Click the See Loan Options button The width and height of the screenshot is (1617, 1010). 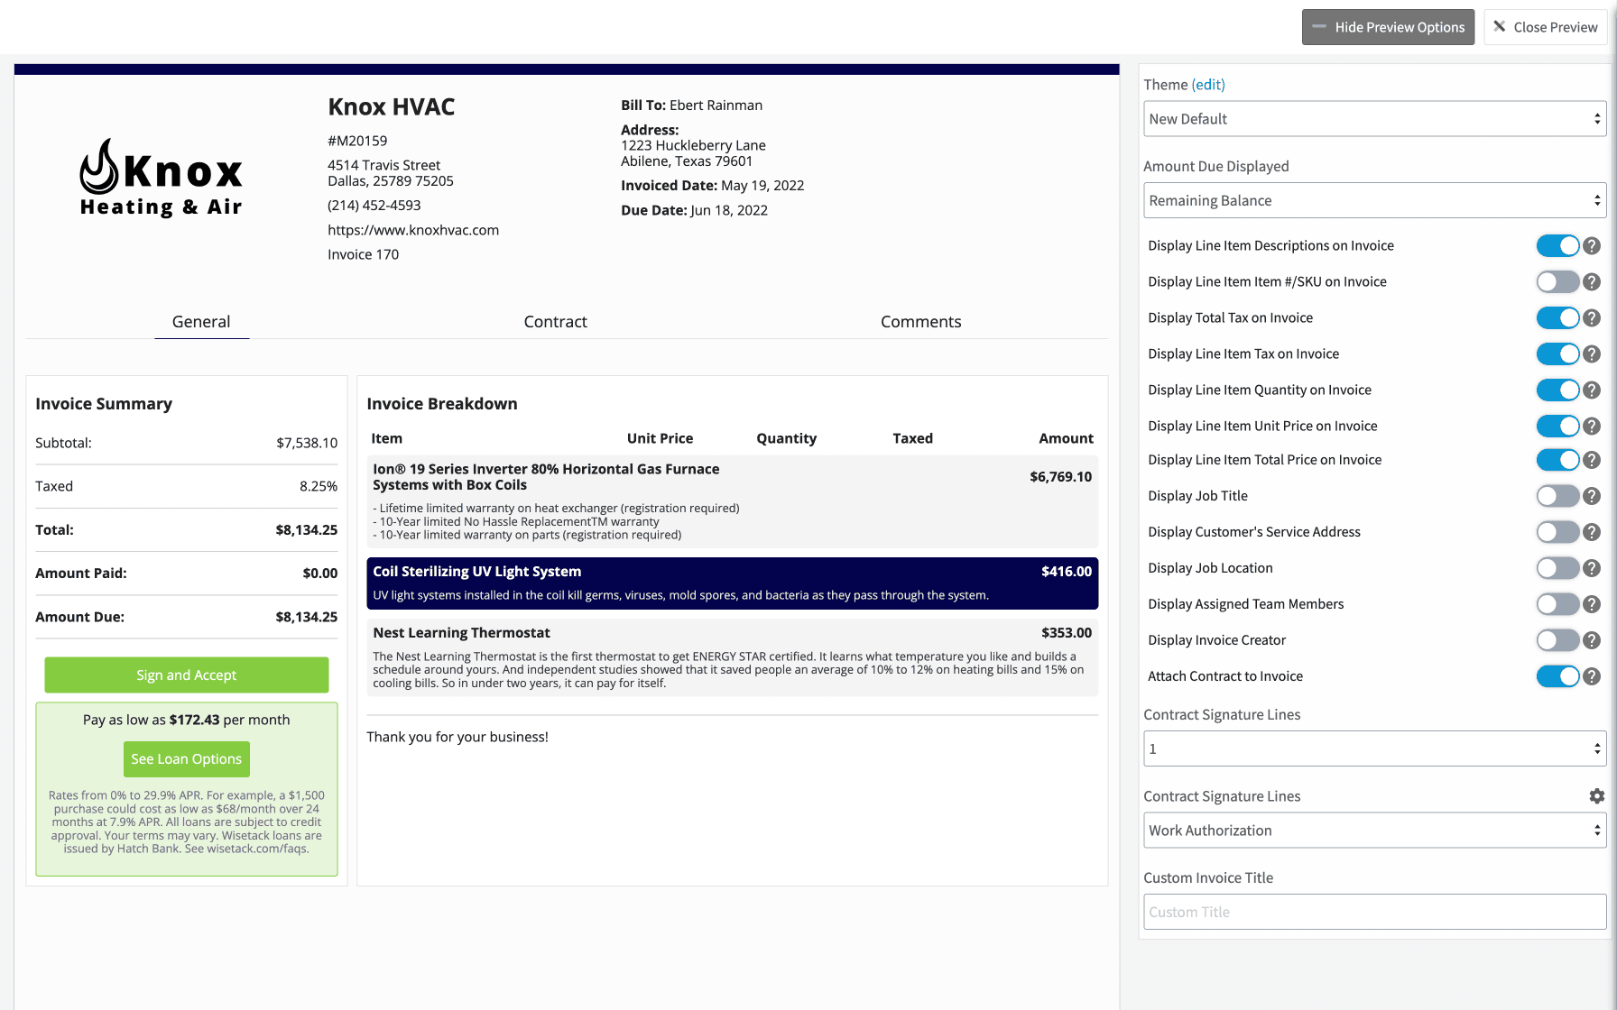(x=186, y=758)
